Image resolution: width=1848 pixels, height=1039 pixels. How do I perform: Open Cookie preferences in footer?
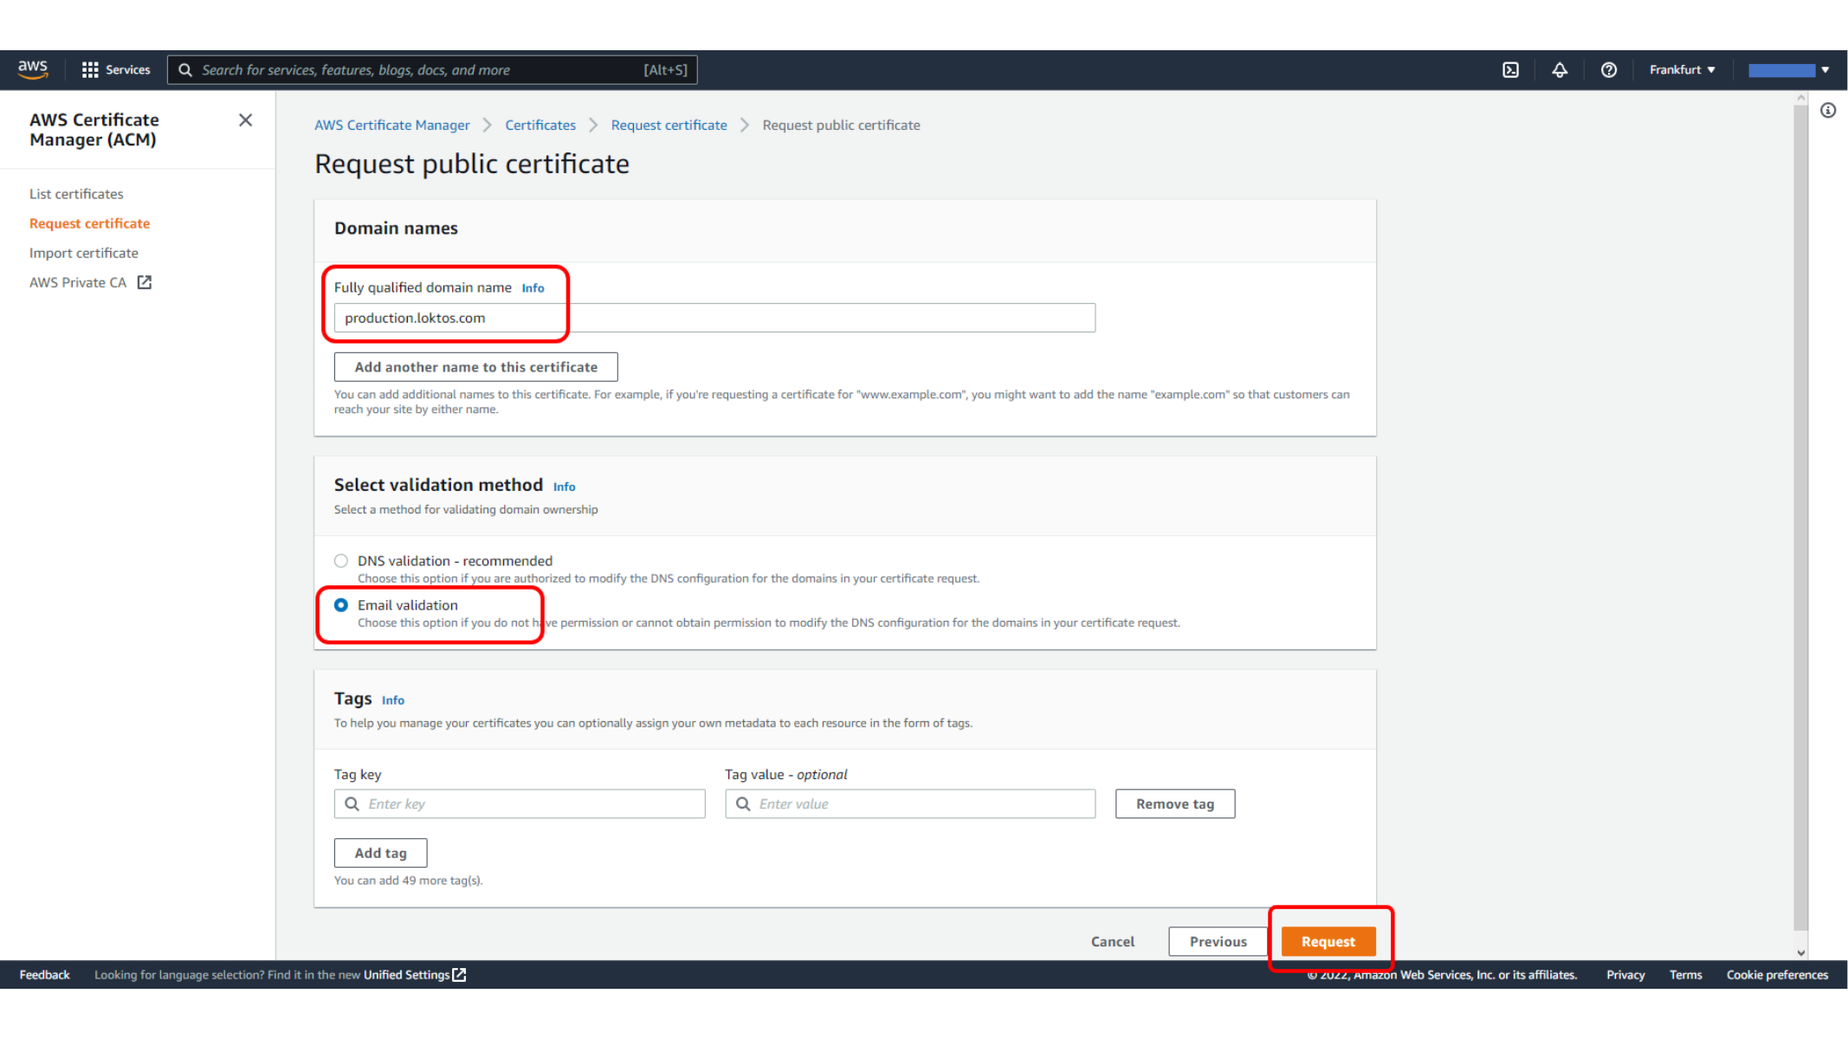1777,975
